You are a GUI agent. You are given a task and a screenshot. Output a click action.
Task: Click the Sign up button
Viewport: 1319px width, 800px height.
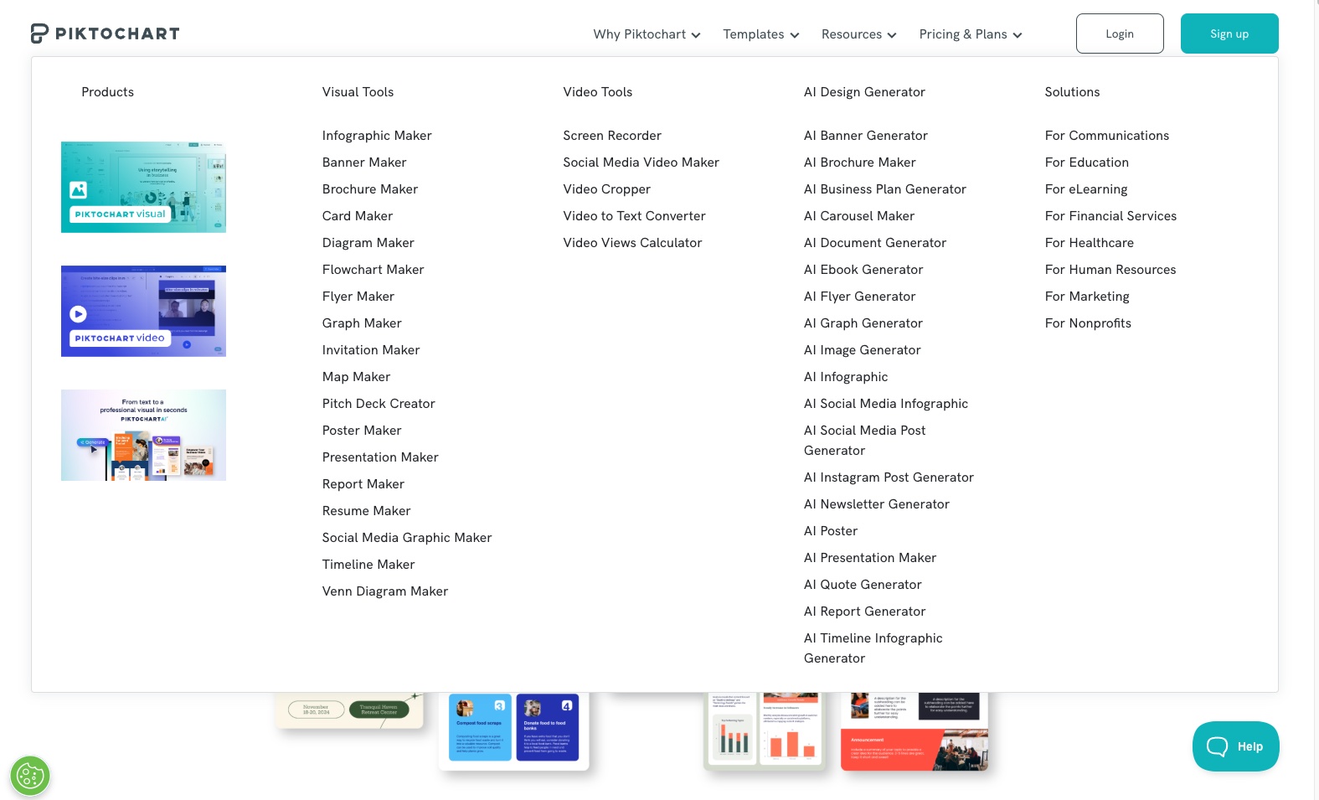pyautogui.click(x=1229, y=34)
